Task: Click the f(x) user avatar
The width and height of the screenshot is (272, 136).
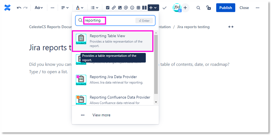Action: 177,8
